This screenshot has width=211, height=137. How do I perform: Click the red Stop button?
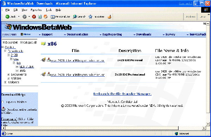[x=34, y=17]
